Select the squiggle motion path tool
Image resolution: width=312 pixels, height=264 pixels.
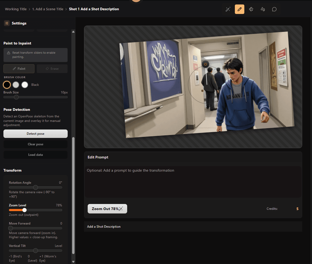click(263, 9)
